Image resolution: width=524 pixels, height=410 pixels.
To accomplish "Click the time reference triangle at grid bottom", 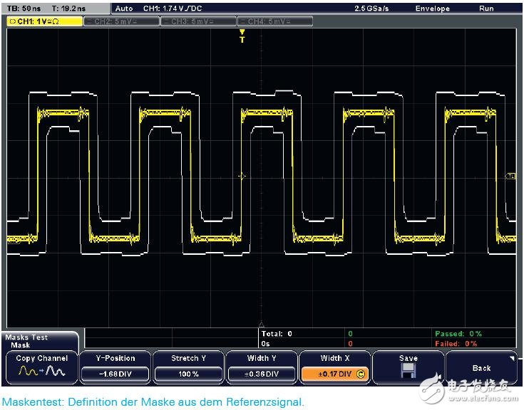I will (x=261, y=325).
